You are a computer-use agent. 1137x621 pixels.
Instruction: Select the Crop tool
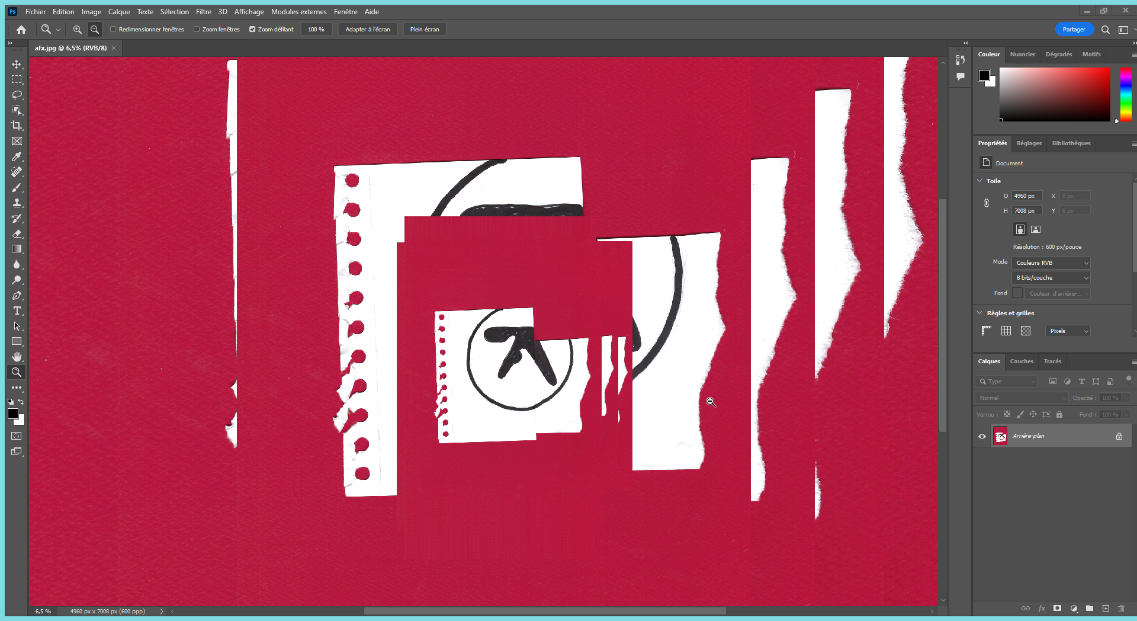point(17,126)
